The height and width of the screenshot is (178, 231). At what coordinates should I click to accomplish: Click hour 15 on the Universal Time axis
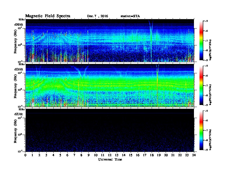coord(131,155)
